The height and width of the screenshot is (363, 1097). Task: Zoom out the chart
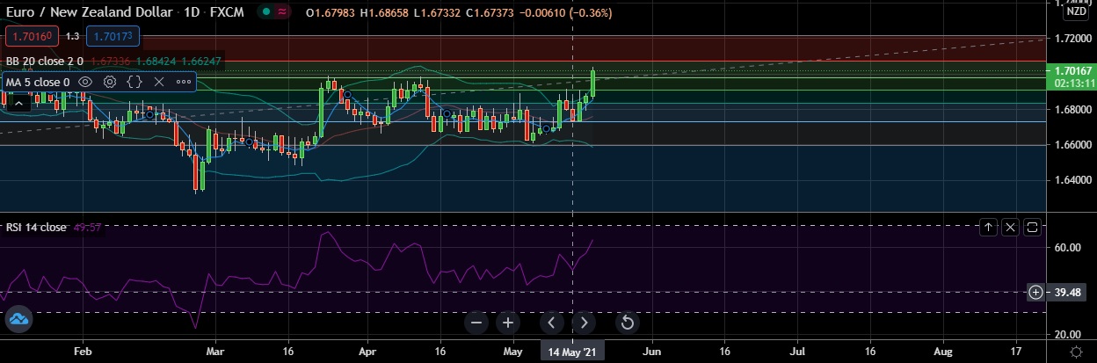pyautogui.click(x=476, y=323)
